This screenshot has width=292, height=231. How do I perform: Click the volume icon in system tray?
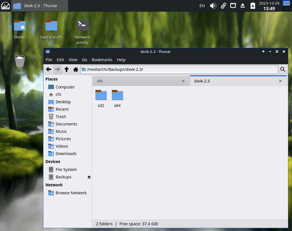point(213,6)
